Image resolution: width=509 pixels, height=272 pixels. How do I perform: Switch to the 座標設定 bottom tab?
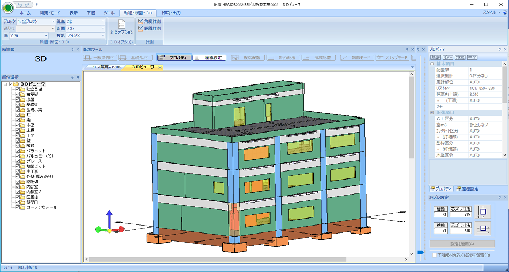(467, 189)
